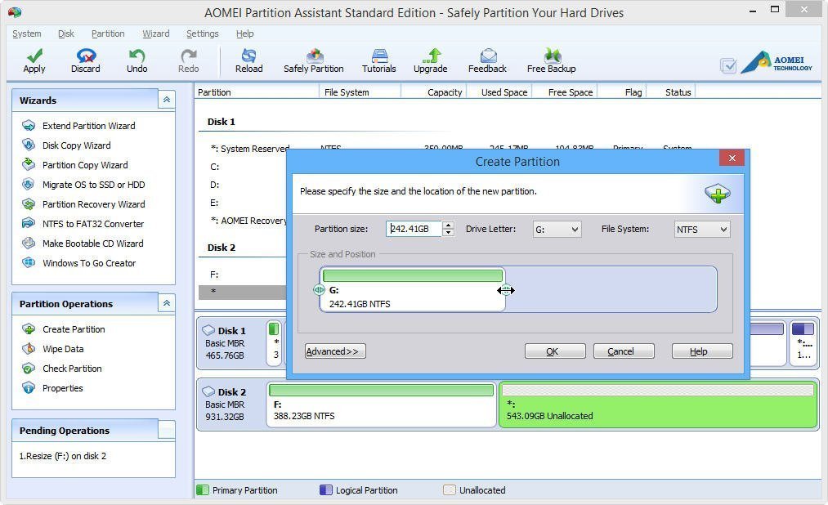Launch the Partition Recovery Wizard

coord(93,204)
